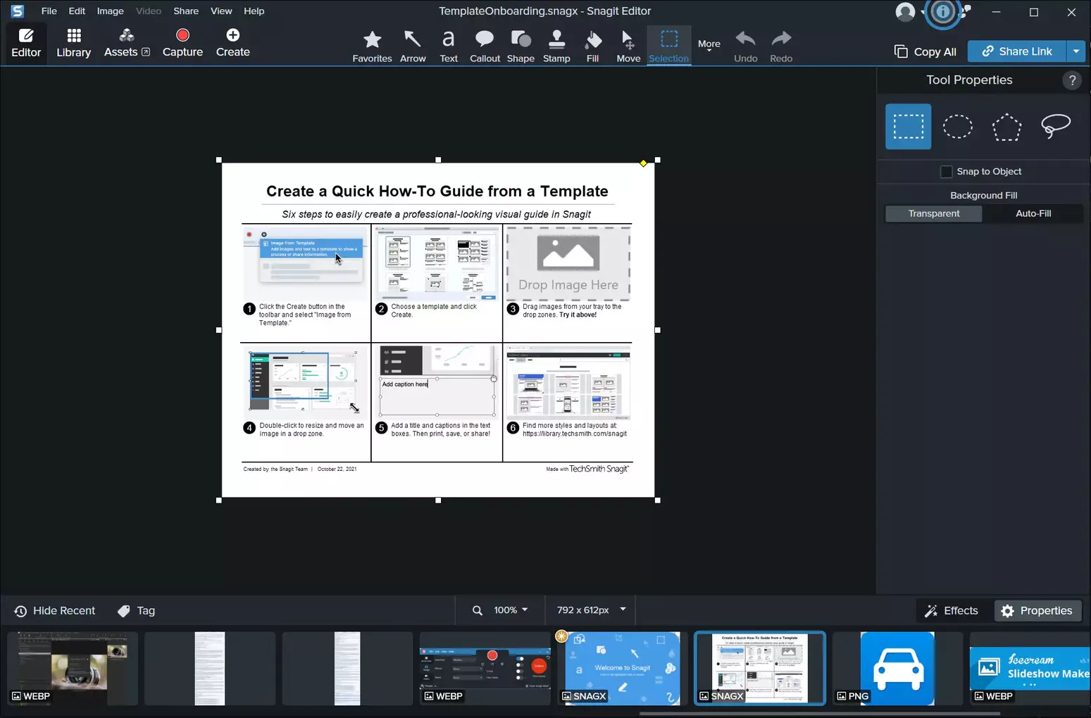This screenshot has width=1091, height=718.
Task: Switch background fill to Auto-Fill
Action: 1033,213
